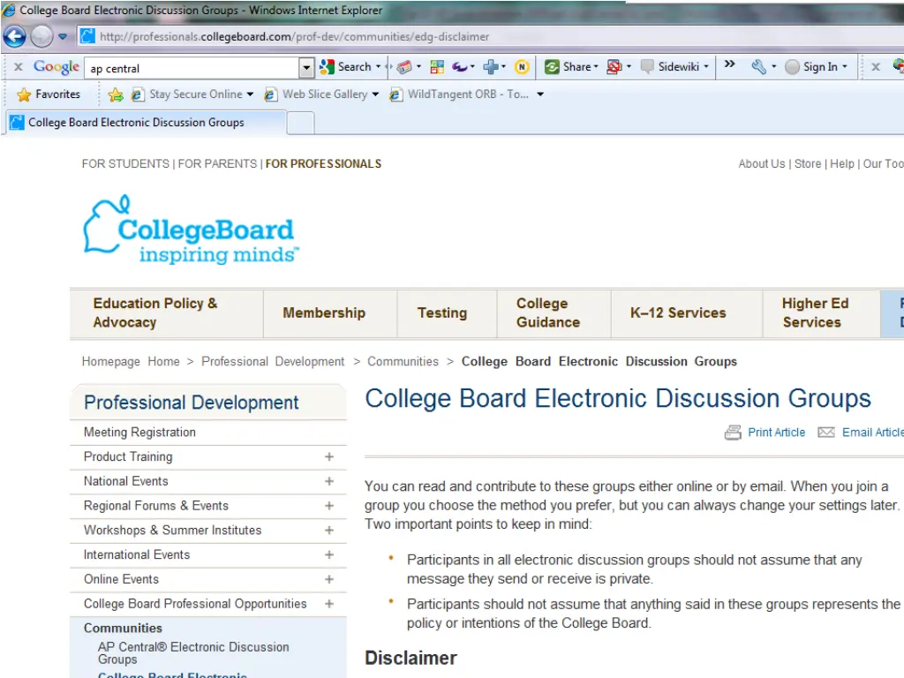Expand the Stay Secure Online dropdown arrow

(x=250, y=94)
